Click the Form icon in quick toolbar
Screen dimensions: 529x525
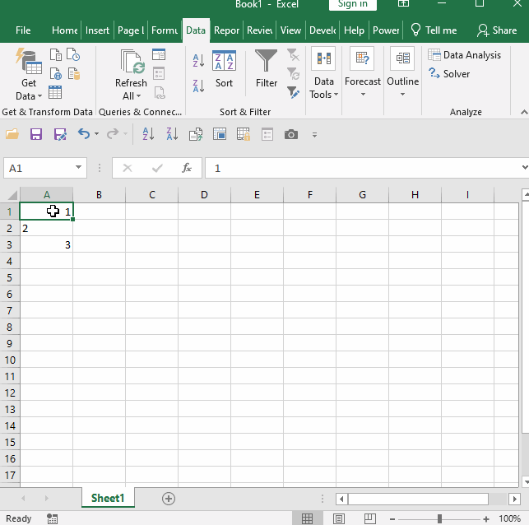pyautogui.click(x=267, y=134)
